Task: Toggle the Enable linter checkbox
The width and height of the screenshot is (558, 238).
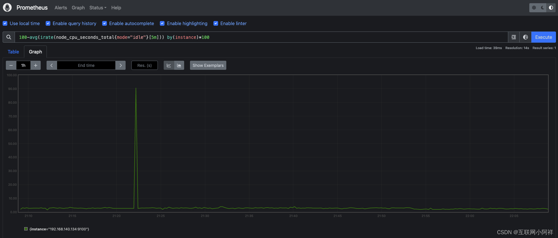Action: (216, 23)
